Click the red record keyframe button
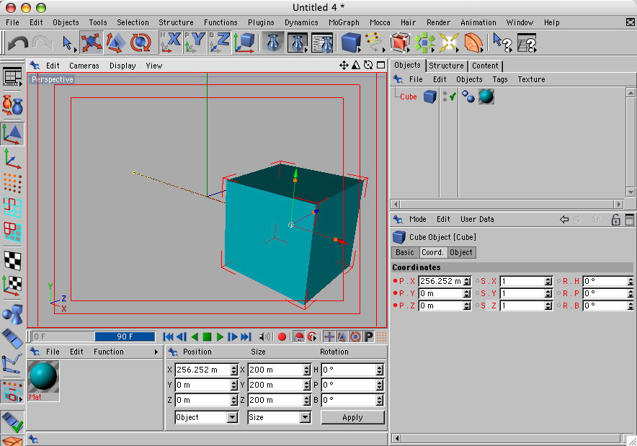 pyautogui.click(x=282, y=336)
